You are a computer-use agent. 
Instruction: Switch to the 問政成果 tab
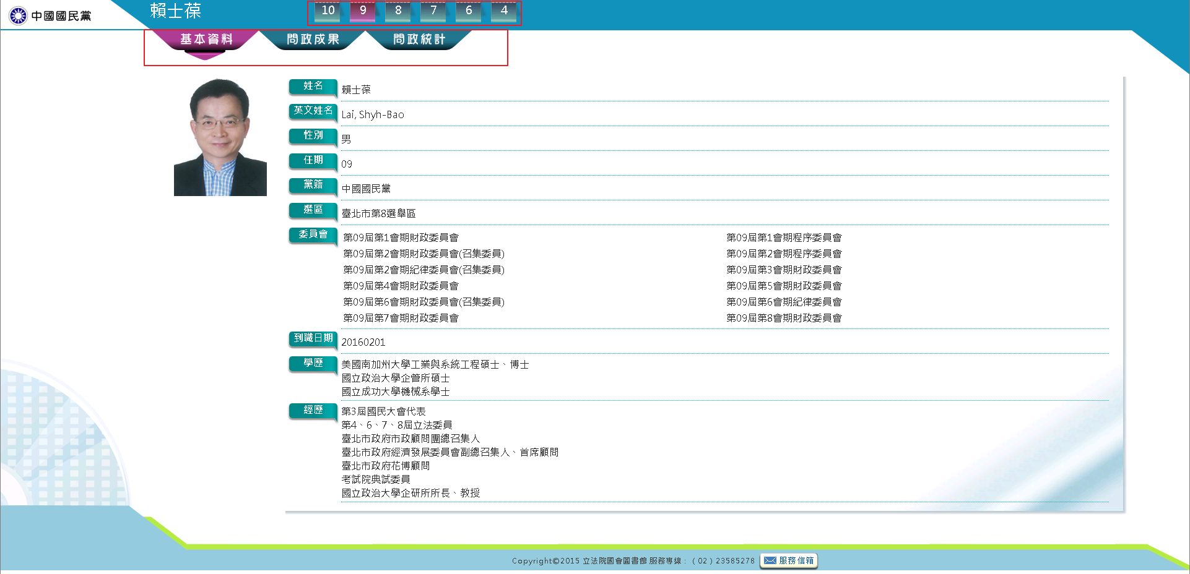coord(313,40)
